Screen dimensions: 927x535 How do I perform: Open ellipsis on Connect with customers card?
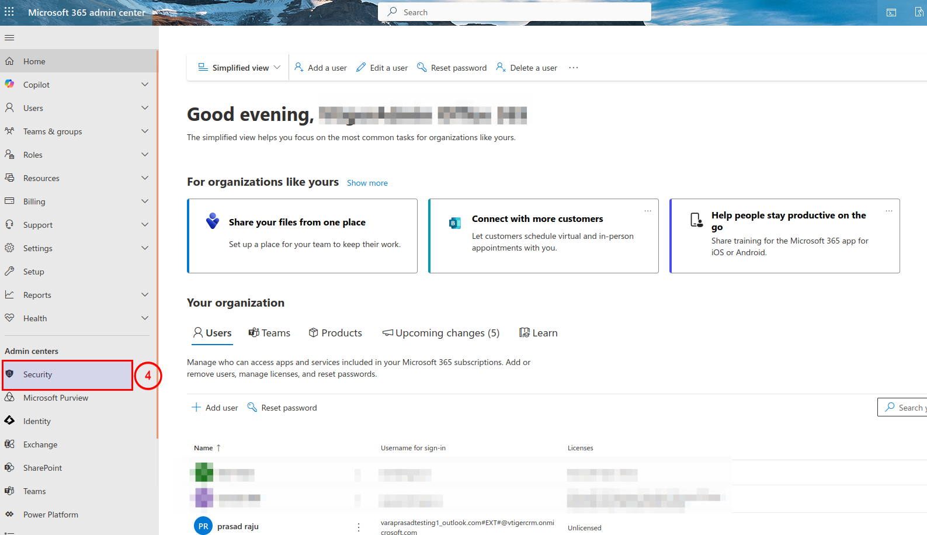click(x=648, y=211)
